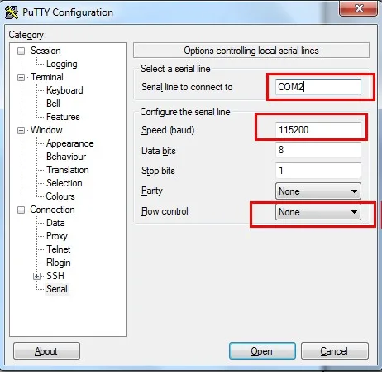Click the 'Speed (baud)' label
This screenshot has height=372, width=382.
(x=168, y=130)
